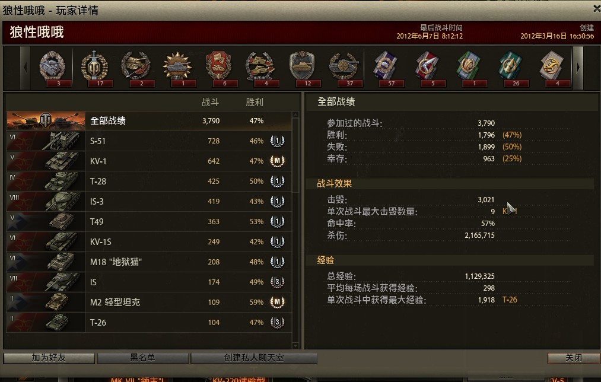This screenshot has height=382, width=601.
Task: Click the 黑名单 button
Action: (x=142, y=358)
